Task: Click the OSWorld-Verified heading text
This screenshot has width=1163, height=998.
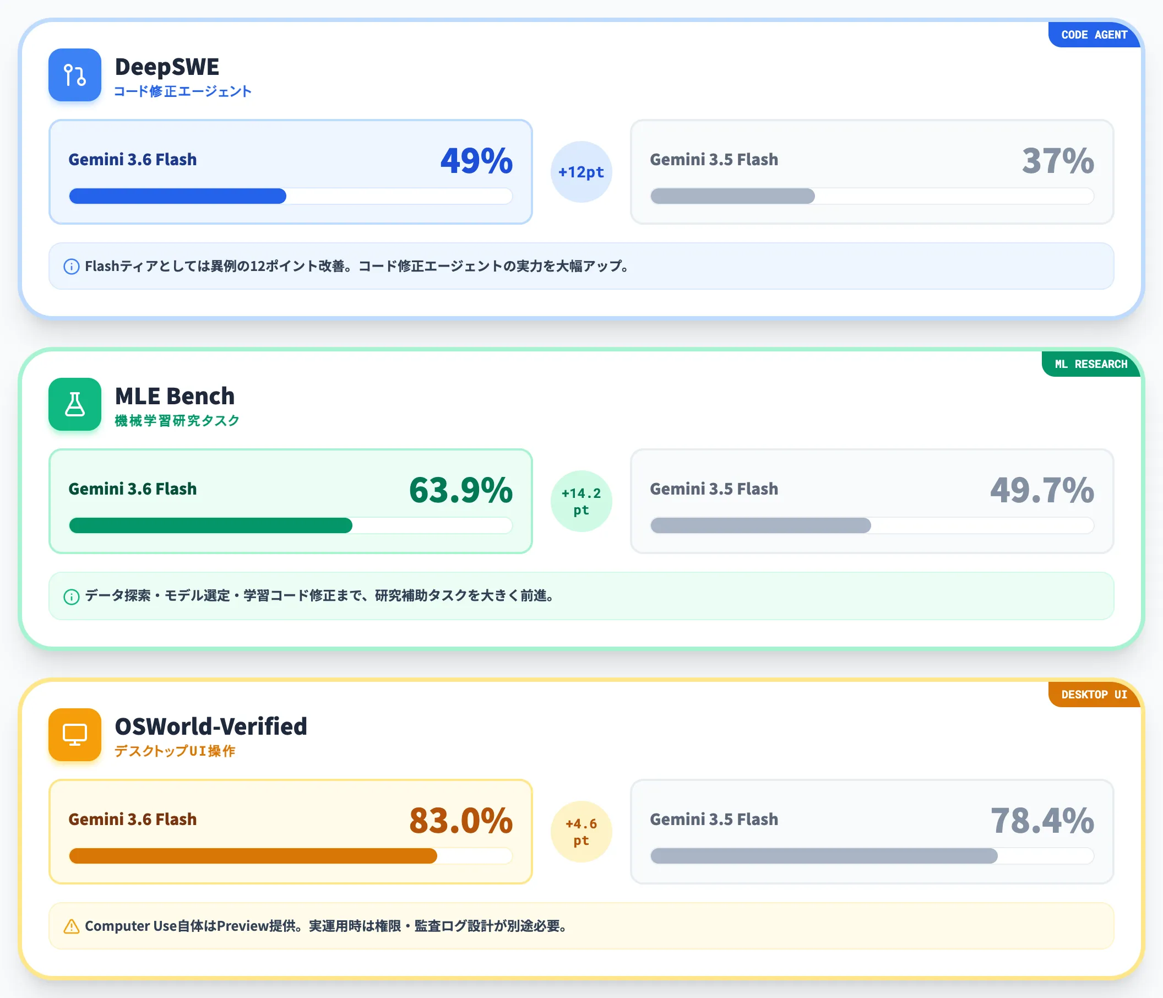Action: (x=211, y=726)
